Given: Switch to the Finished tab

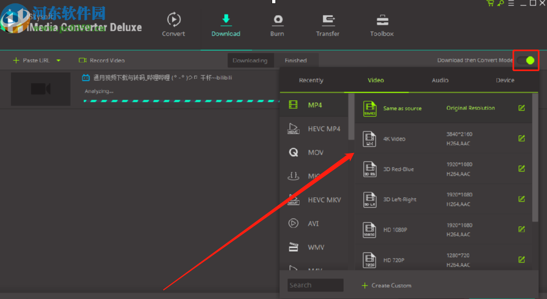Looking at the screenshot, I should (x=296, y=60).
